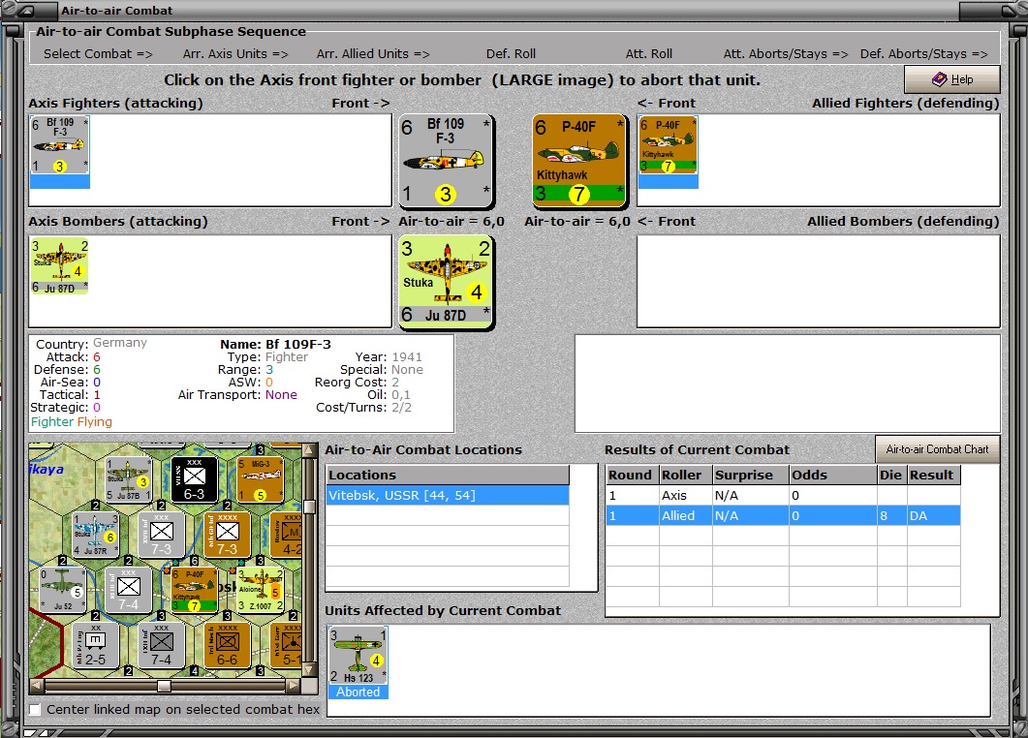Click the P-40F Kittyhawk counter on map
This screenshot has height=738, width=1028.
[x=194, y=590]
